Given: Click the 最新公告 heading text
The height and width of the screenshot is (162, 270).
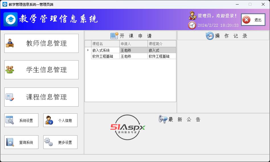Looking at the screenshot, I should tap(184, 119).
